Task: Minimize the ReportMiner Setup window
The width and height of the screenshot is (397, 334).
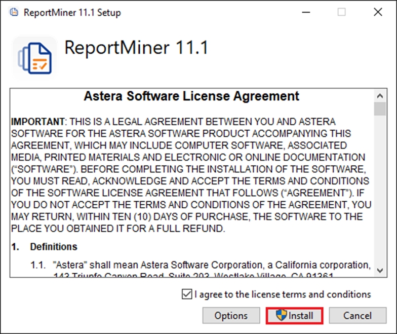Action: 306,12
